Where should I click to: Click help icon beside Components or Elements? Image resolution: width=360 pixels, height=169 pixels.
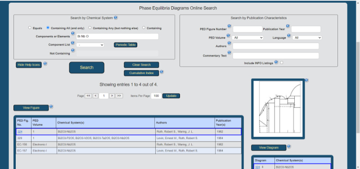(x=73, y=33)
